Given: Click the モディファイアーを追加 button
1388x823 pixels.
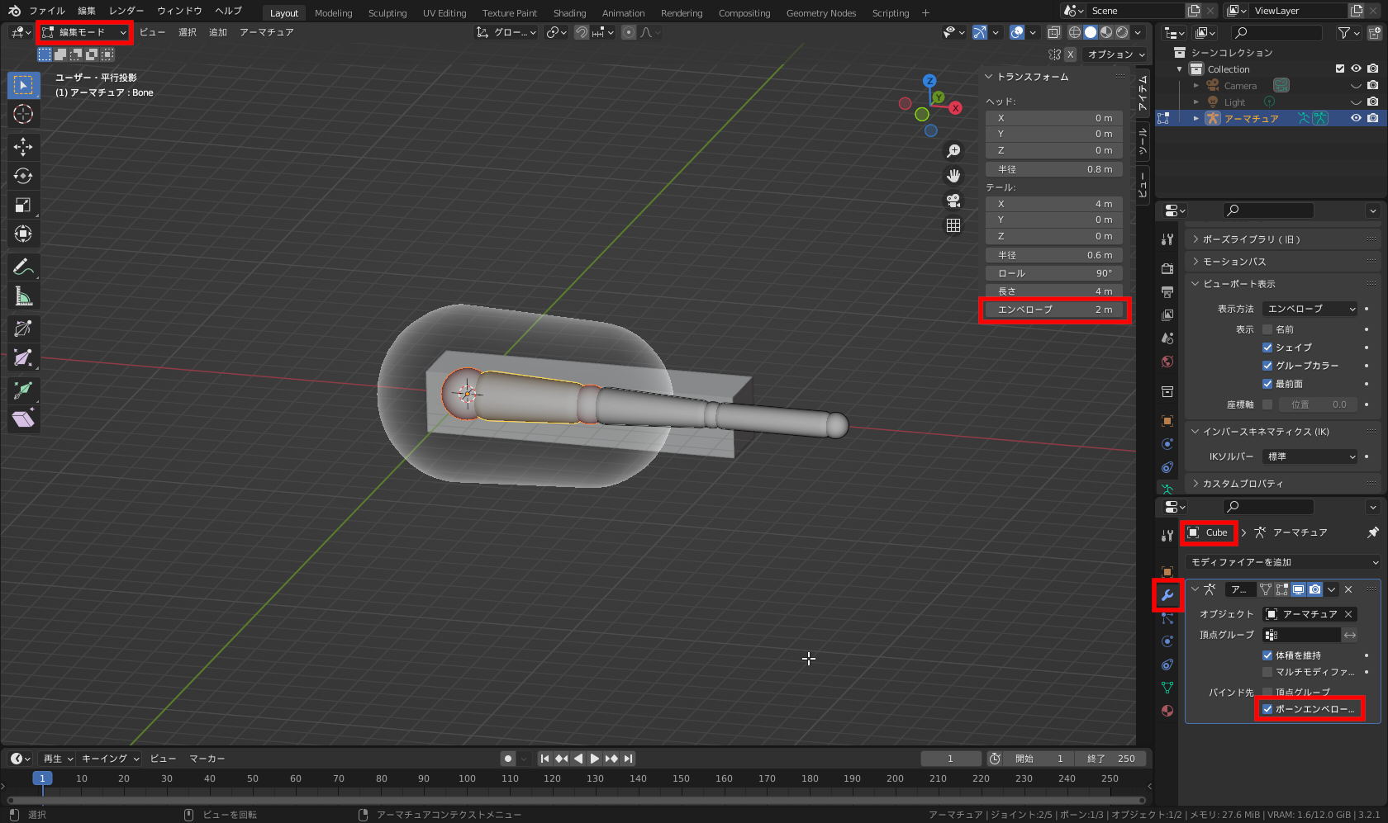Looking at the screenshot, I should pyautogui.click(x=1283, y=562).
